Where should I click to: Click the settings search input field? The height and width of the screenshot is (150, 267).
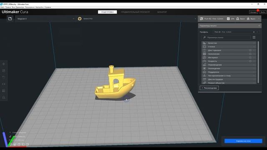click(x=226, y=37)
